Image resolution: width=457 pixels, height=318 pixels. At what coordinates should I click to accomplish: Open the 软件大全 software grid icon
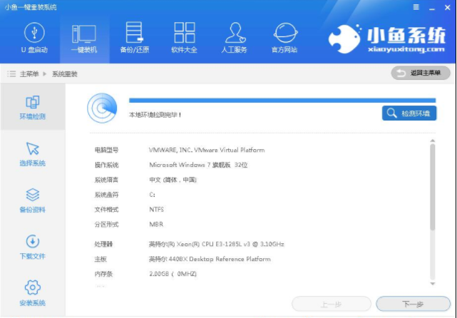pos(184,32)
